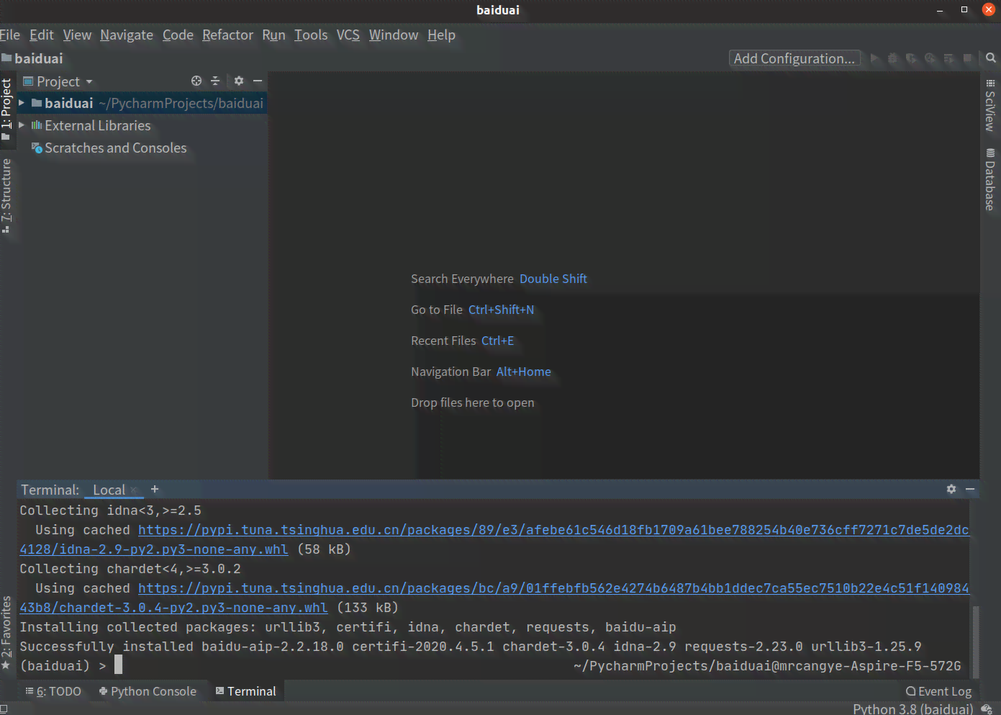Click the locate/scroll-from-source target icon

click(196, 81)
